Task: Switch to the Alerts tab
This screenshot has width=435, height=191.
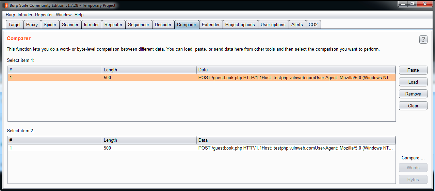Action: (297, 24)
